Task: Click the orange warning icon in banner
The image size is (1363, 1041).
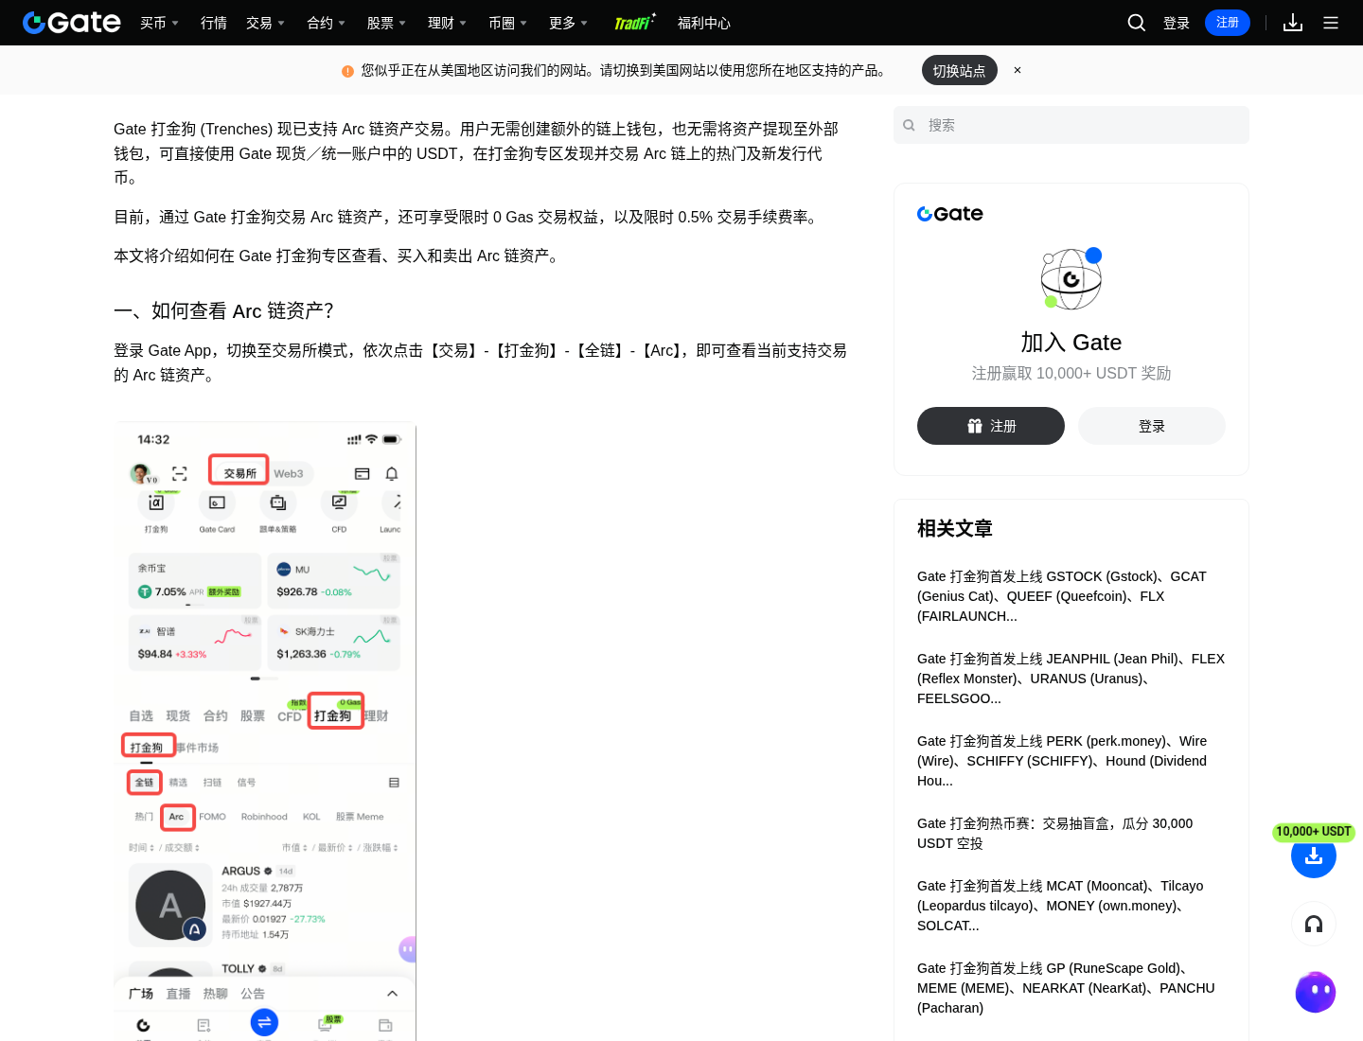Action: (347, 71)
